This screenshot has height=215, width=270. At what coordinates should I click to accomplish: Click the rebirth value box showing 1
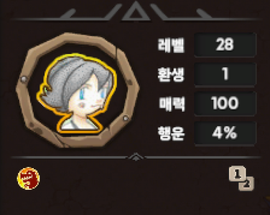[225, 74]
